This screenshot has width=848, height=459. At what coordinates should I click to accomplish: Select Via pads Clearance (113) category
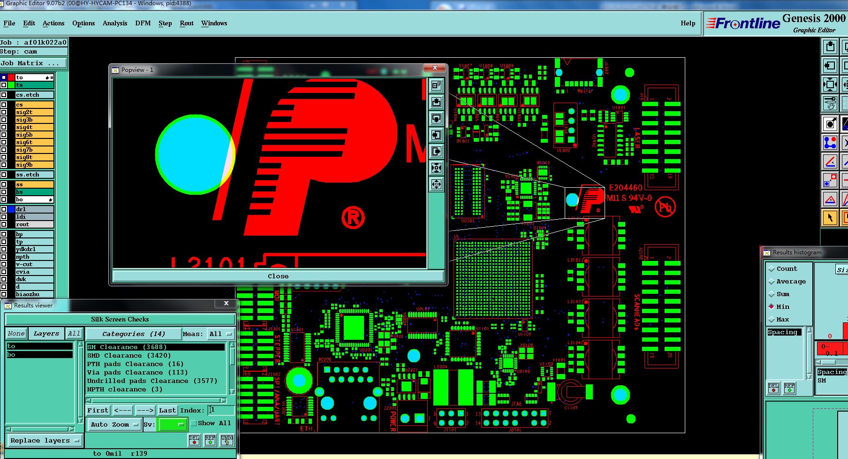[156, 372]
